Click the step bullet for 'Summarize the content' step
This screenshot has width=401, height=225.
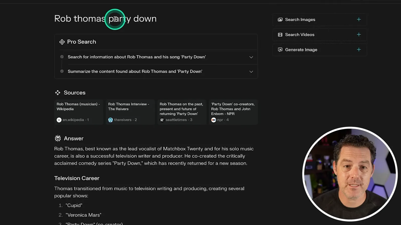pos(62,71)
